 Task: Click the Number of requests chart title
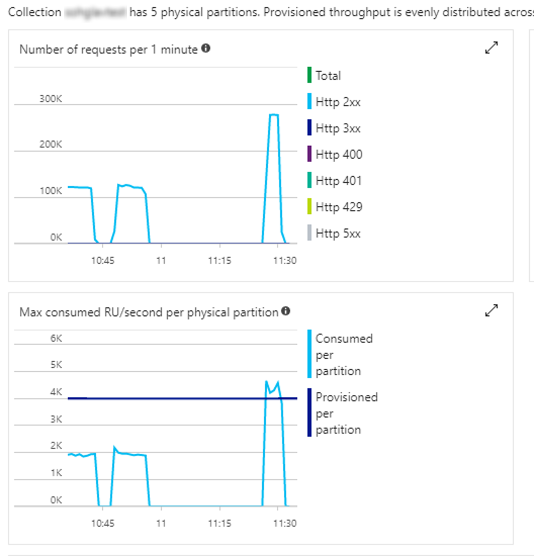pos(108,50)
